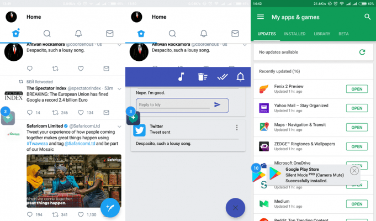Close the overlay with the round X button
Viewport: 376px width, 221px height.
pyautogui.click(x=235, y=208)
